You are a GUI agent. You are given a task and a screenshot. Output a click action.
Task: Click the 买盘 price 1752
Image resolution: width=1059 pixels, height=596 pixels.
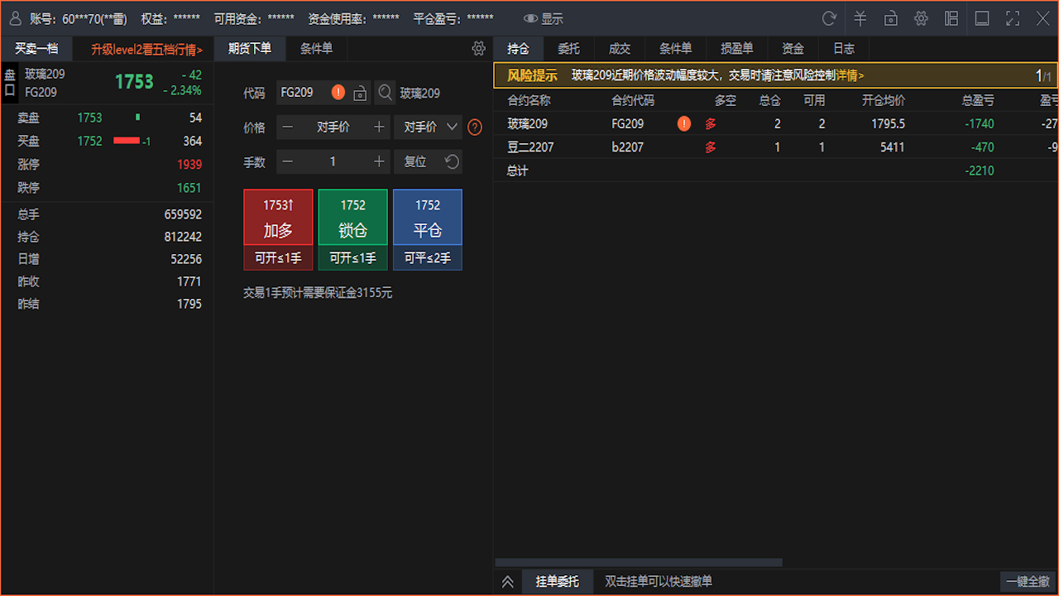tap(89, 142)
